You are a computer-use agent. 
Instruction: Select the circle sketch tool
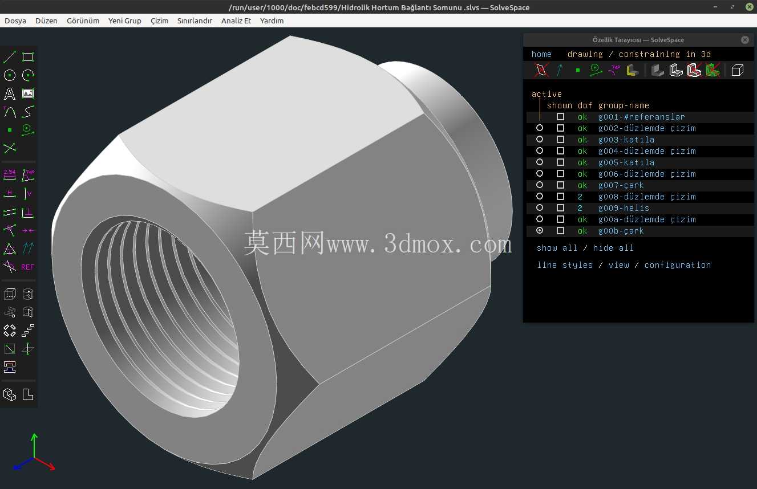(x=10, y=75)
